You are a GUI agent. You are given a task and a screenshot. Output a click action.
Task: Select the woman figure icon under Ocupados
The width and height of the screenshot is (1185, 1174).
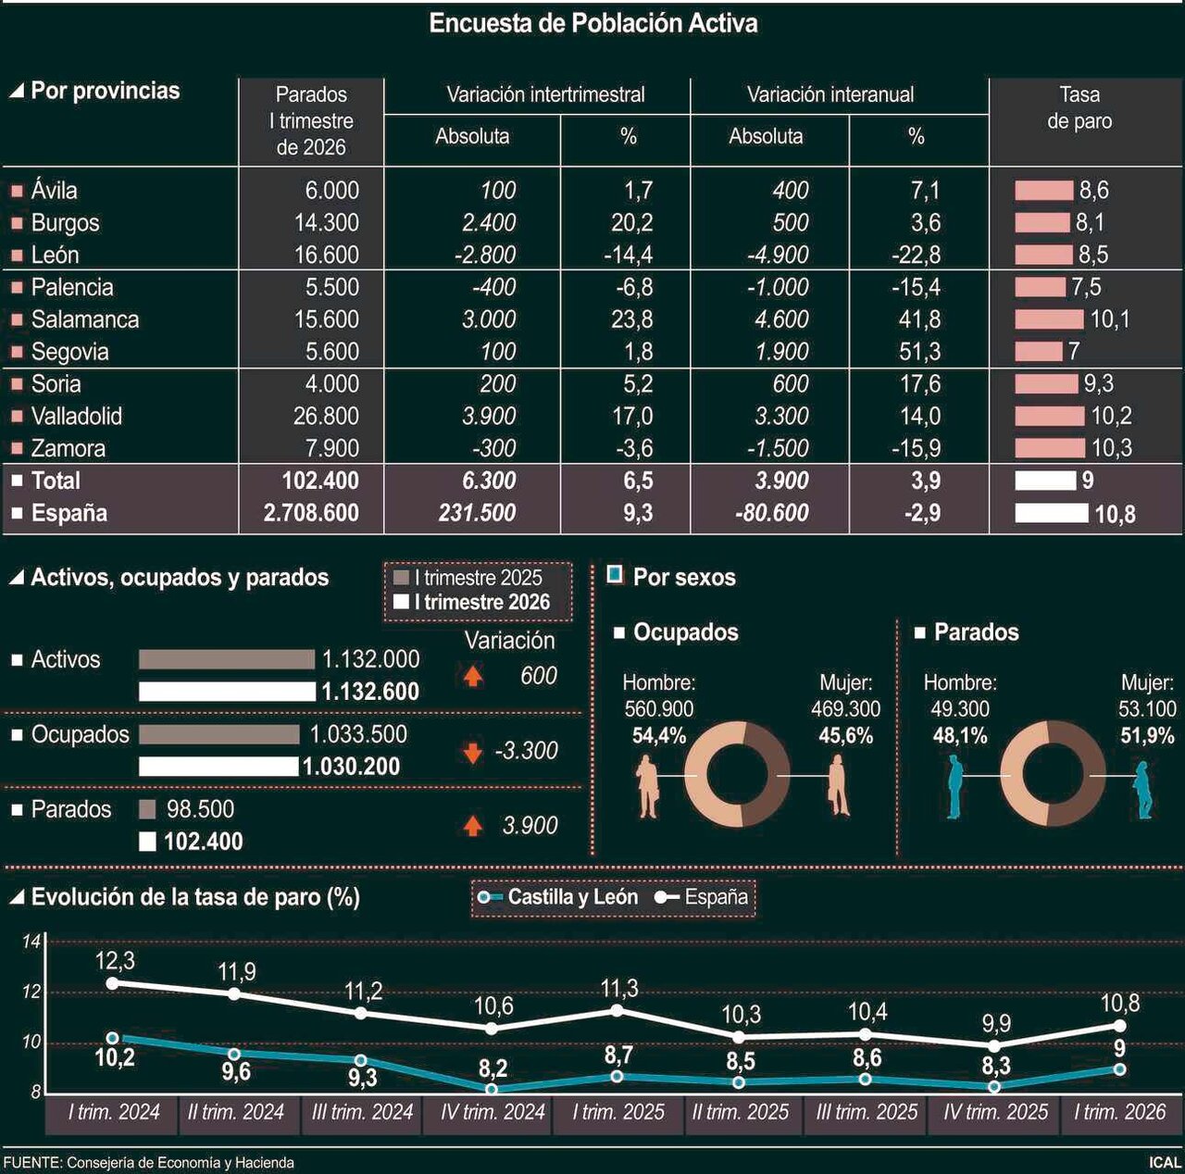pyautogui.click(x=839, y=786)
